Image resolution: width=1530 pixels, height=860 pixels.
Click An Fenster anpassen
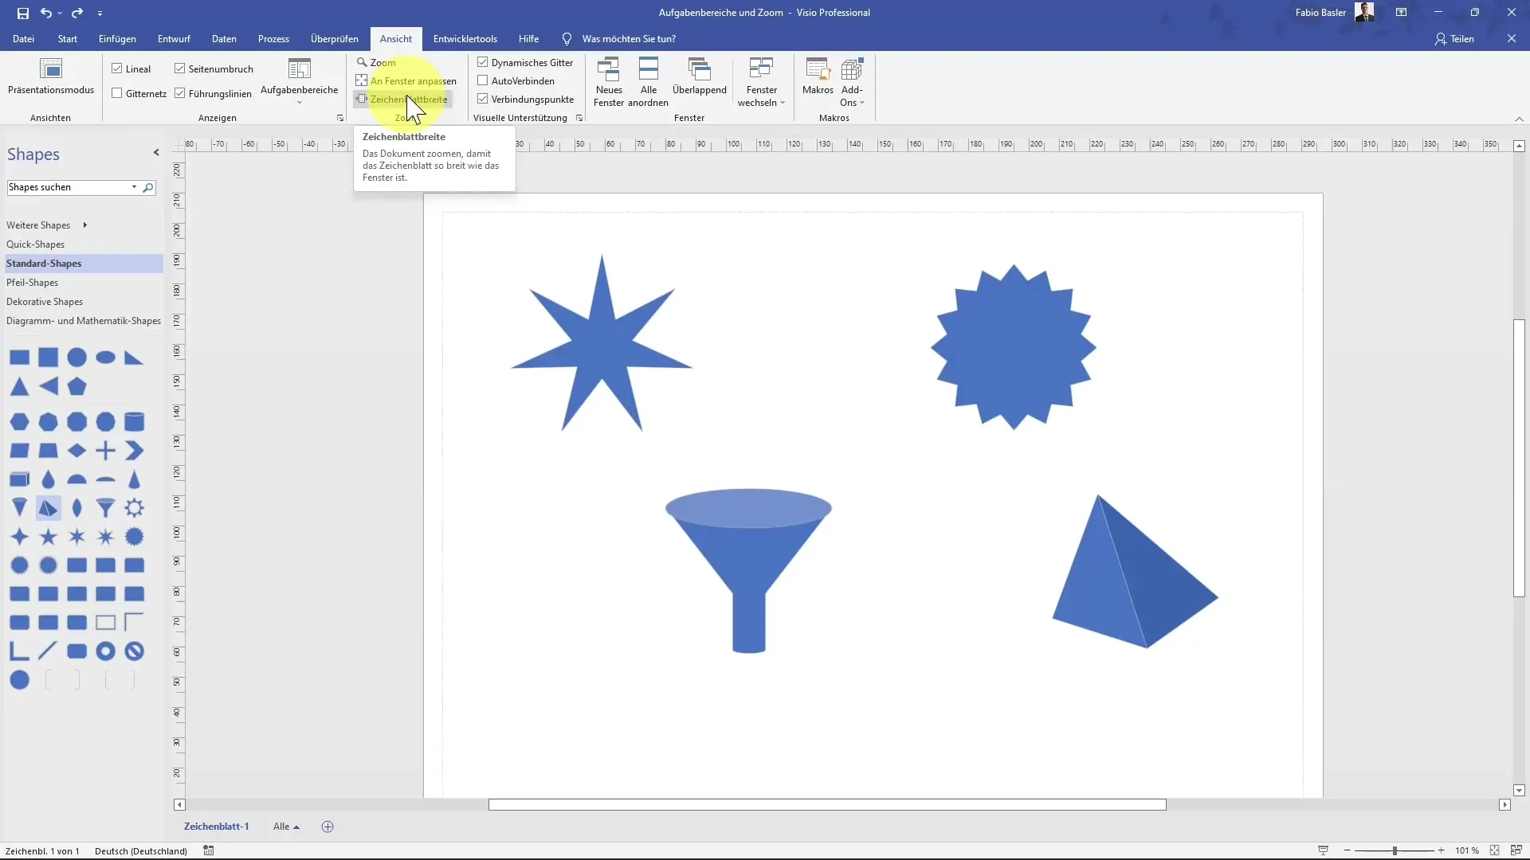point(406,80)
